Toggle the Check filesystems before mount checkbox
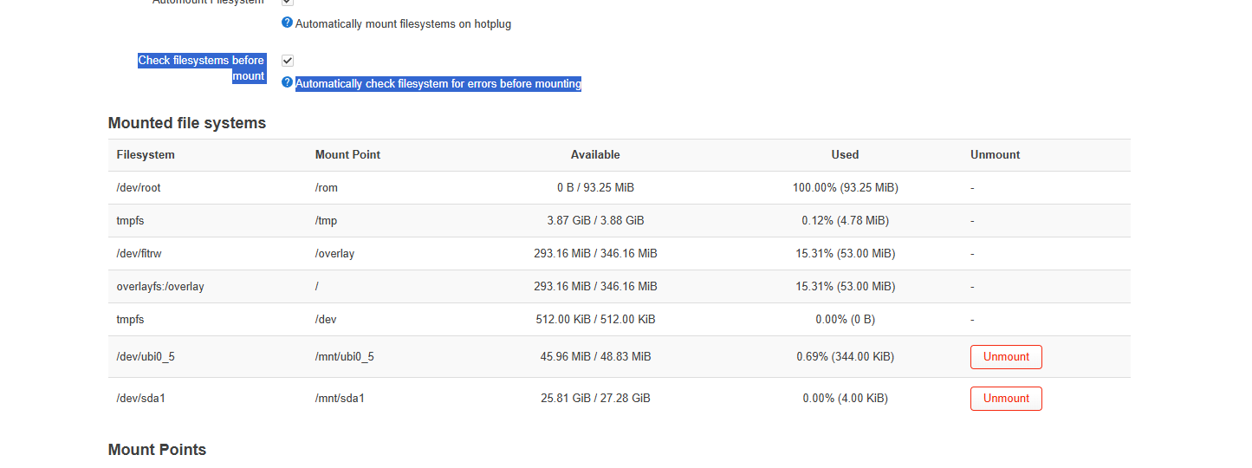Viewport: 1252px width, 468px height. [288, 61]
